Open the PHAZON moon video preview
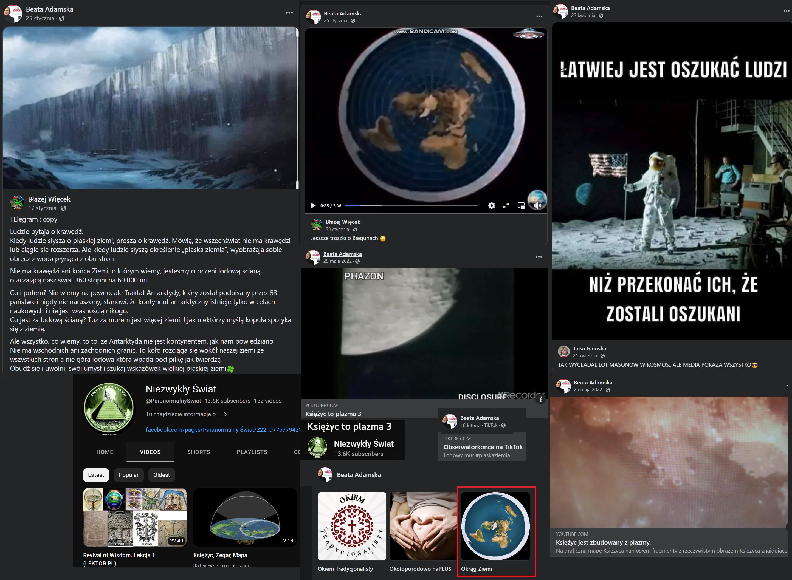 click(x=425, y=333)
